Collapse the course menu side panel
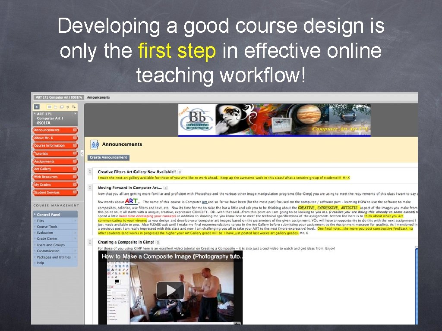 pyautogui.click(x=82, y=153)
